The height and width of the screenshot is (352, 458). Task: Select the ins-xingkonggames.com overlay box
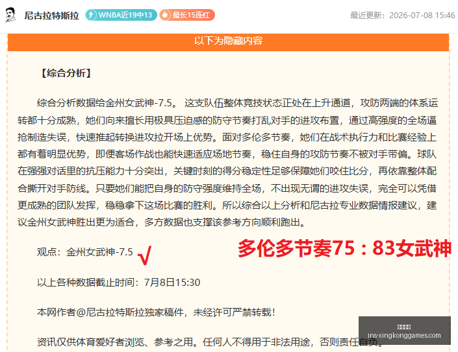coord(404,331)
